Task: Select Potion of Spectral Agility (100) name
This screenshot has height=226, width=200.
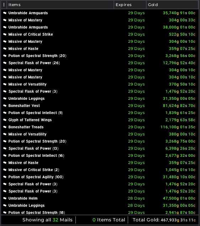Action: tap(36, 177)
